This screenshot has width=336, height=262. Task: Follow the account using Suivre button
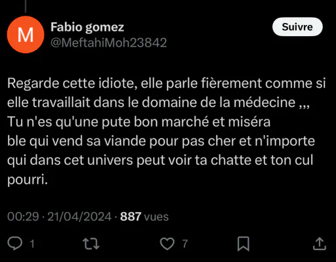(x=297, y=27)
